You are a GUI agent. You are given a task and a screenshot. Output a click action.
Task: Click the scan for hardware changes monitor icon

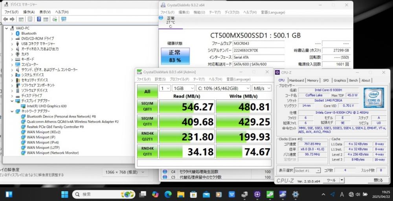pyautogui.click(x=64, y=19)
